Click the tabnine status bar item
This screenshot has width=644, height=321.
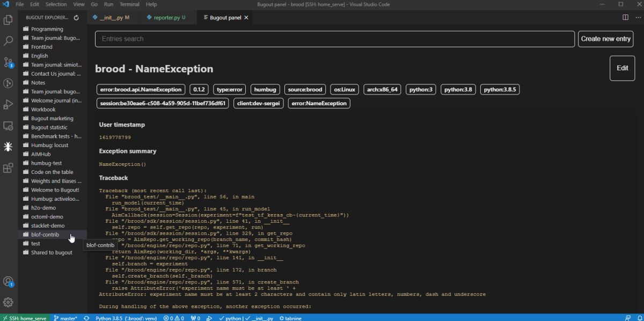coord(290,318)
